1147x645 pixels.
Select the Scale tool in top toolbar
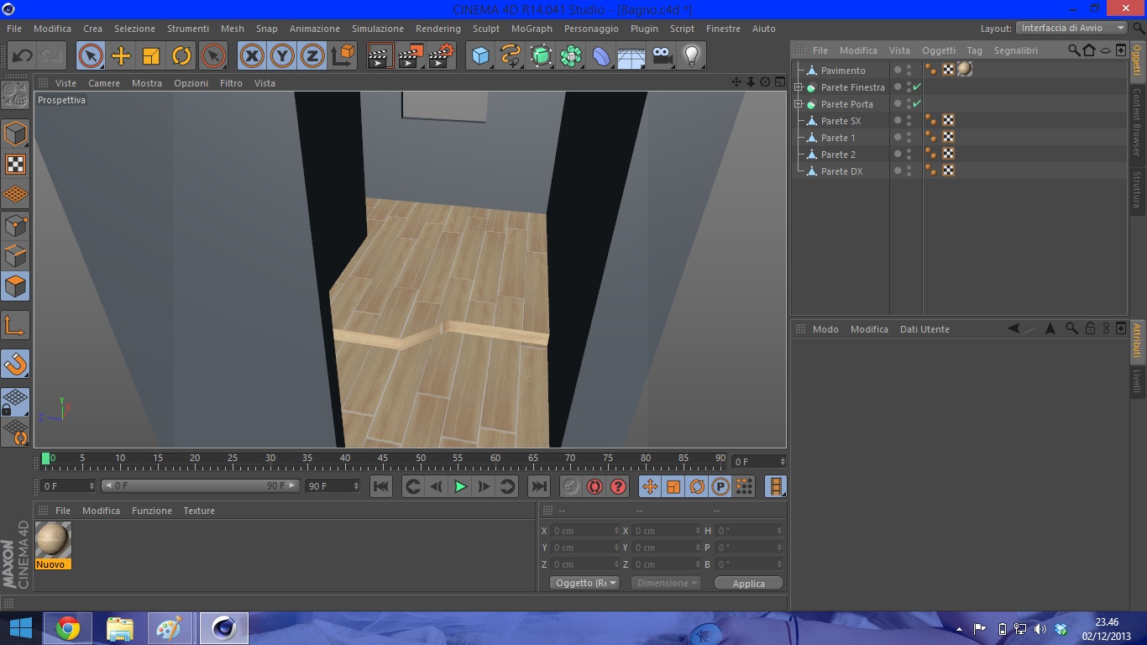151,56
